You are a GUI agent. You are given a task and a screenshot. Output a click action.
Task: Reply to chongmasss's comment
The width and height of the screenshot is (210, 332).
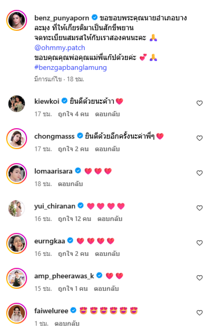(107, 149)
